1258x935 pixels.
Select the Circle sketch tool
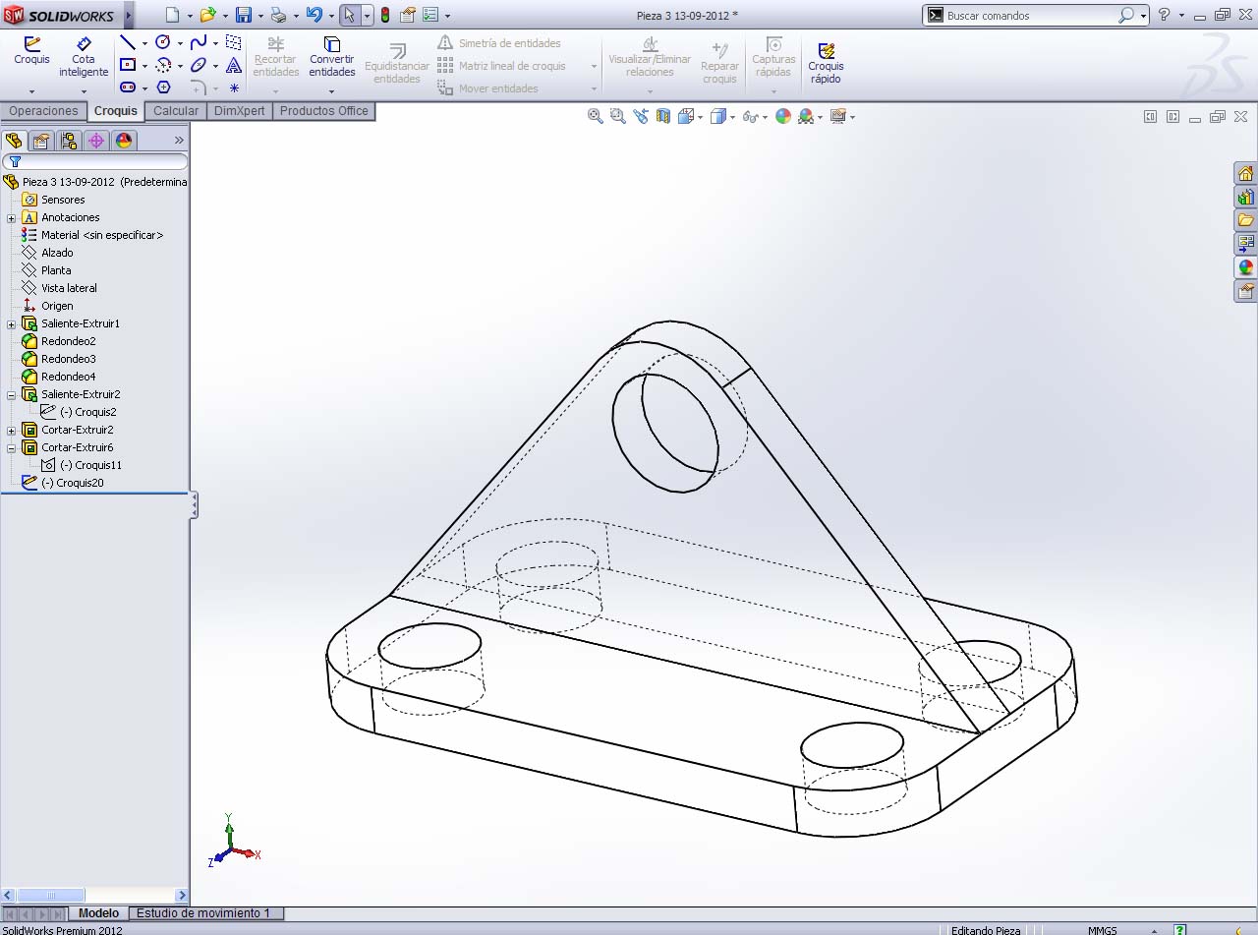163,42
